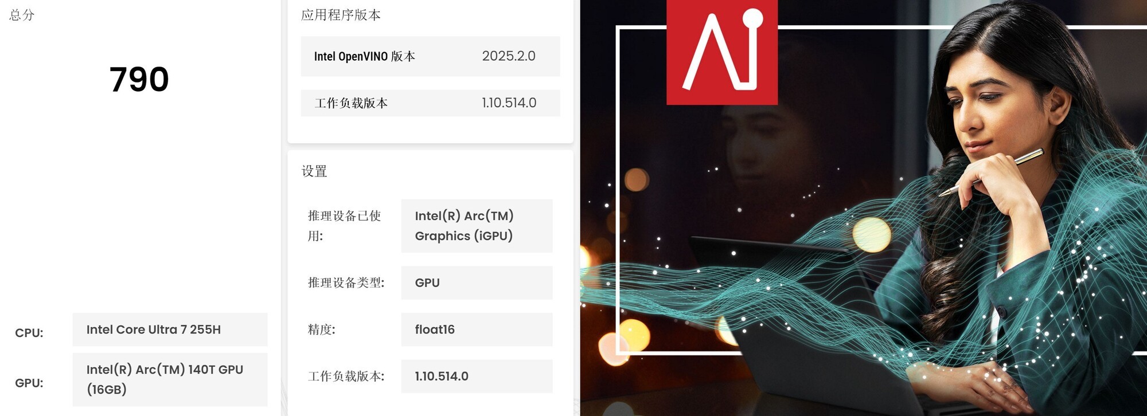
Task: Click the red AI logo
Action: 721,52
